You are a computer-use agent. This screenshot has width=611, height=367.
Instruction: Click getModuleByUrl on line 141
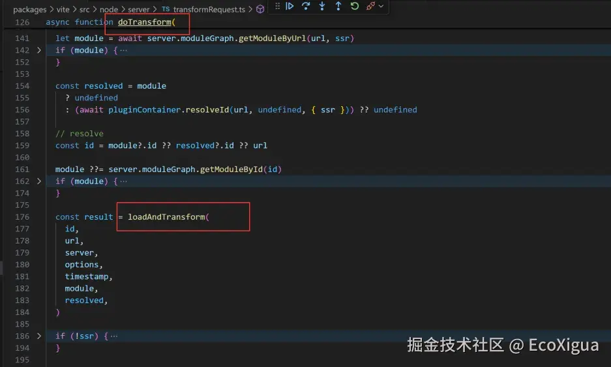(x=273, y=38)
